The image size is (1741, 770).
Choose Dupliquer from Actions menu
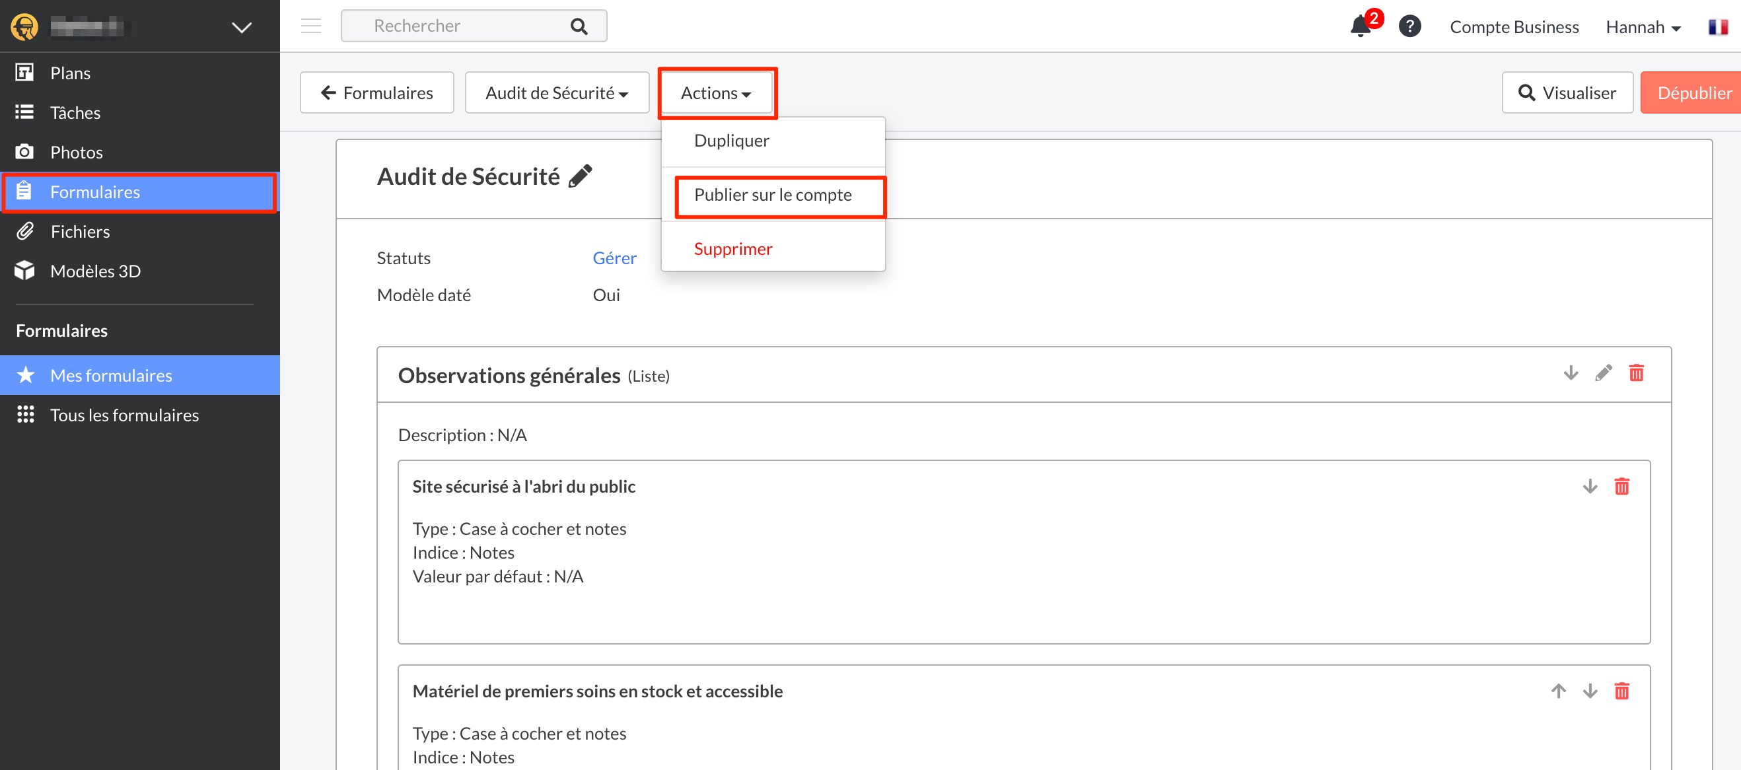pos(773,141)
